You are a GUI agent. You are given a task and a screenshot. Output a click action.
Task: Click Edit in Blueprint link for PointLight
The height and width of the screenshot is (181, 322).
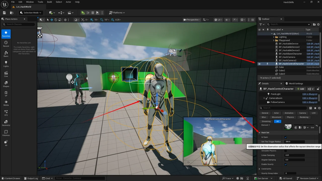tap(310, 94)
